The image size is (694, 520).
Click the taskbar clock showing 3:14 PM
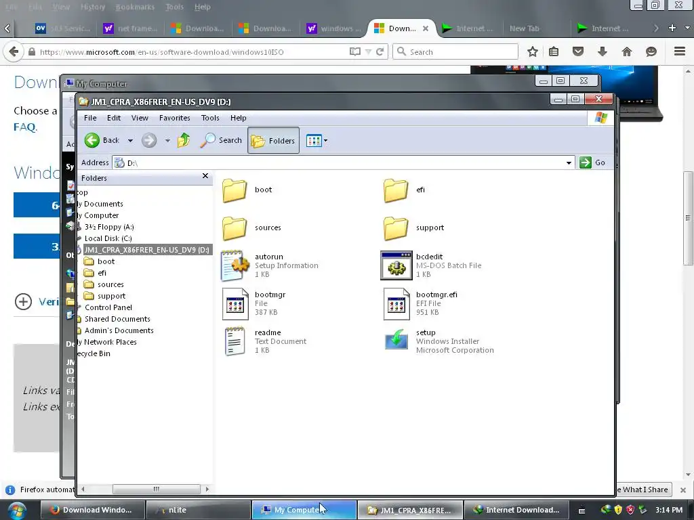click(669, 510)
